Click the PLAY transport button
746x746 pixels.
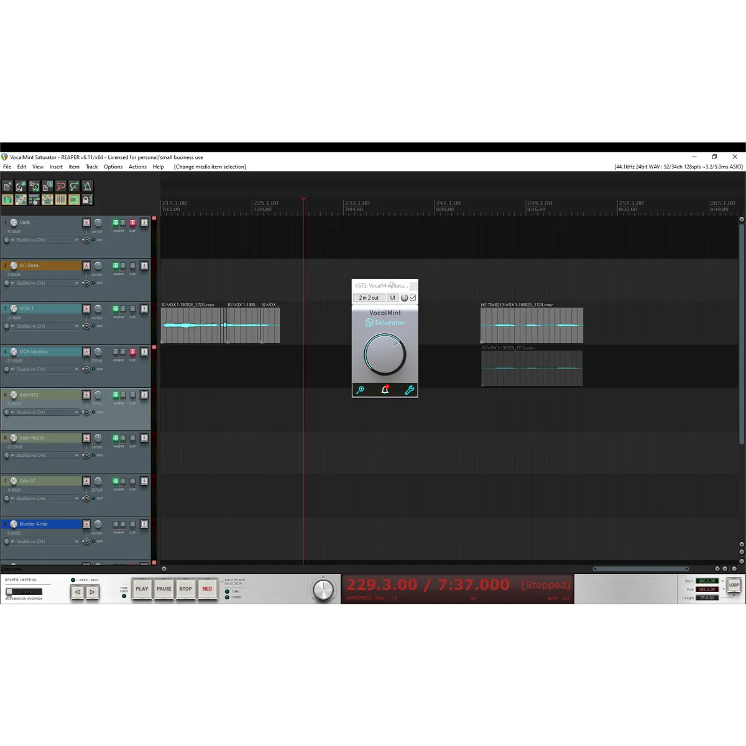[x=142, y=589]
